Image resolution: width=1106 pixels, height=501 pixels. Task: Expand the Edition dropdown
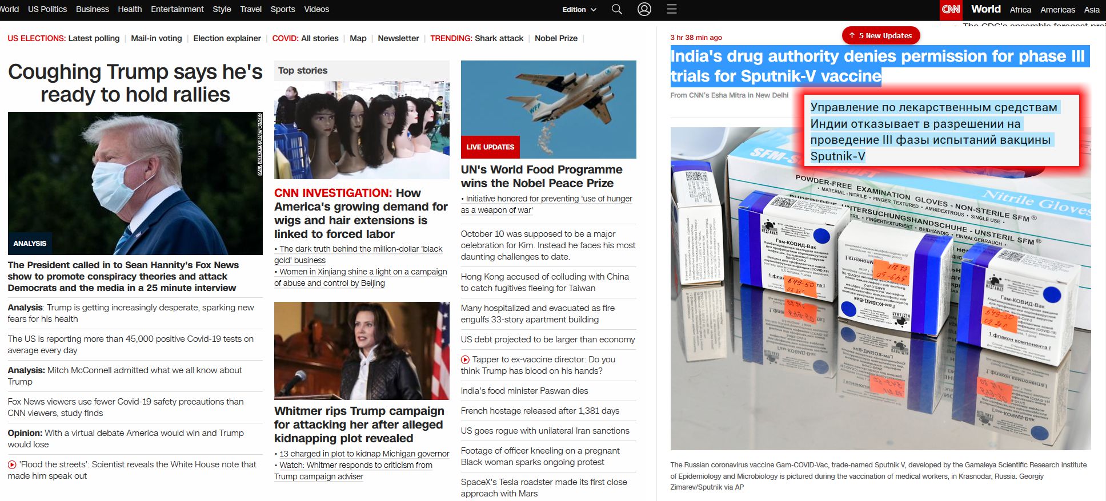point(579,10)
